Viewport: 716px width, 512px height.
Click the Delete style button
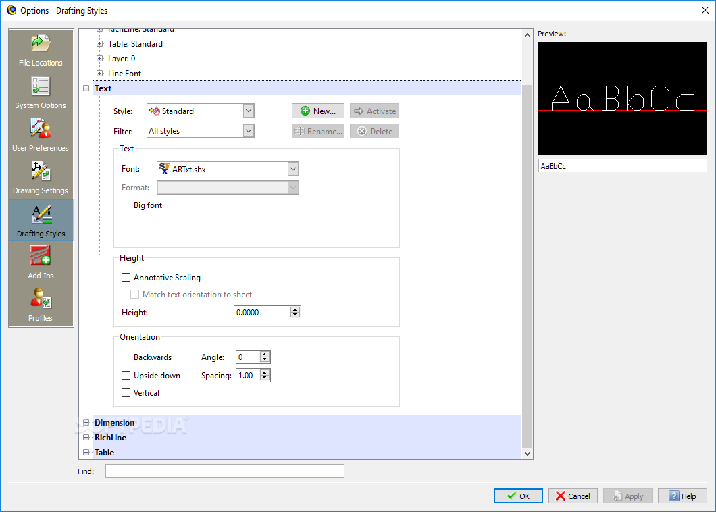click(374, 131)
